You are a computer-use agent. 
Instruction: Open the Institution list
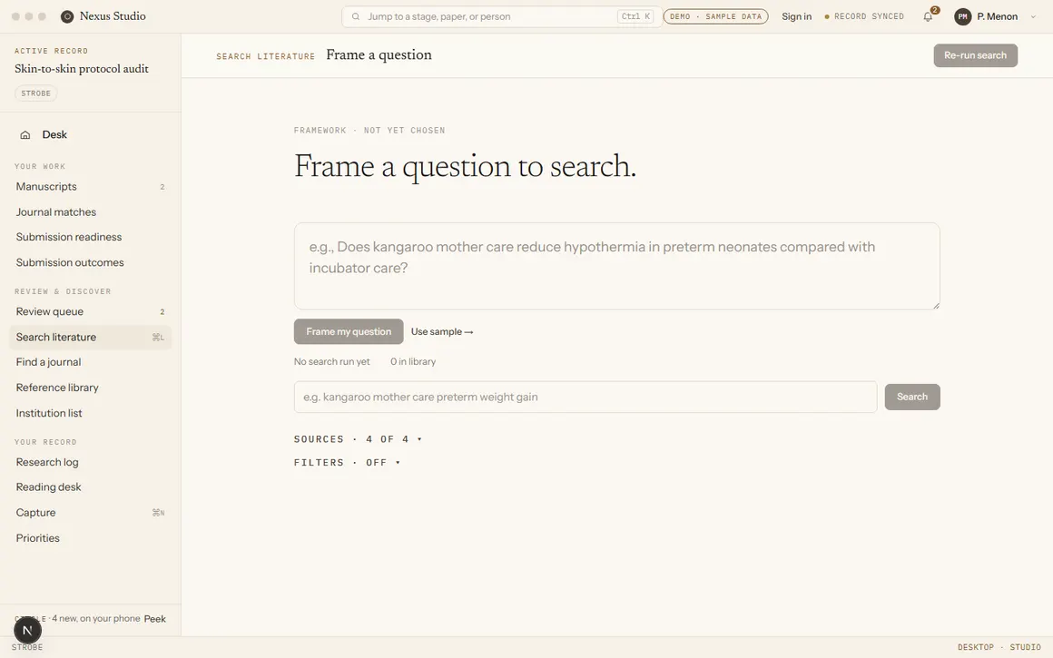pos(90,413)
